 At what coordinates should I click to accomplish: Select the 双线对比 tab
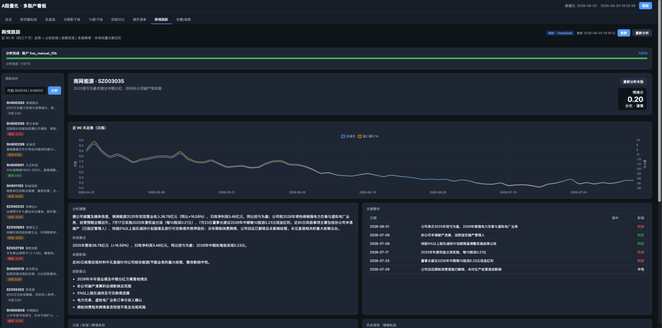point(118,20)
